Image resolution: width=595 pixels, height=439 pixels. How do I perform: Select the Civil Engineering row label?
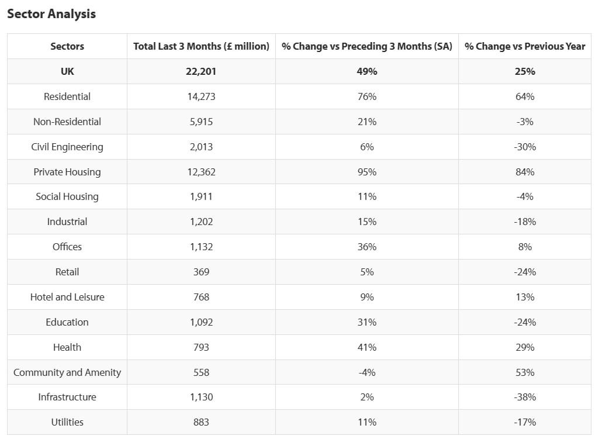click(x=67, y=147)
